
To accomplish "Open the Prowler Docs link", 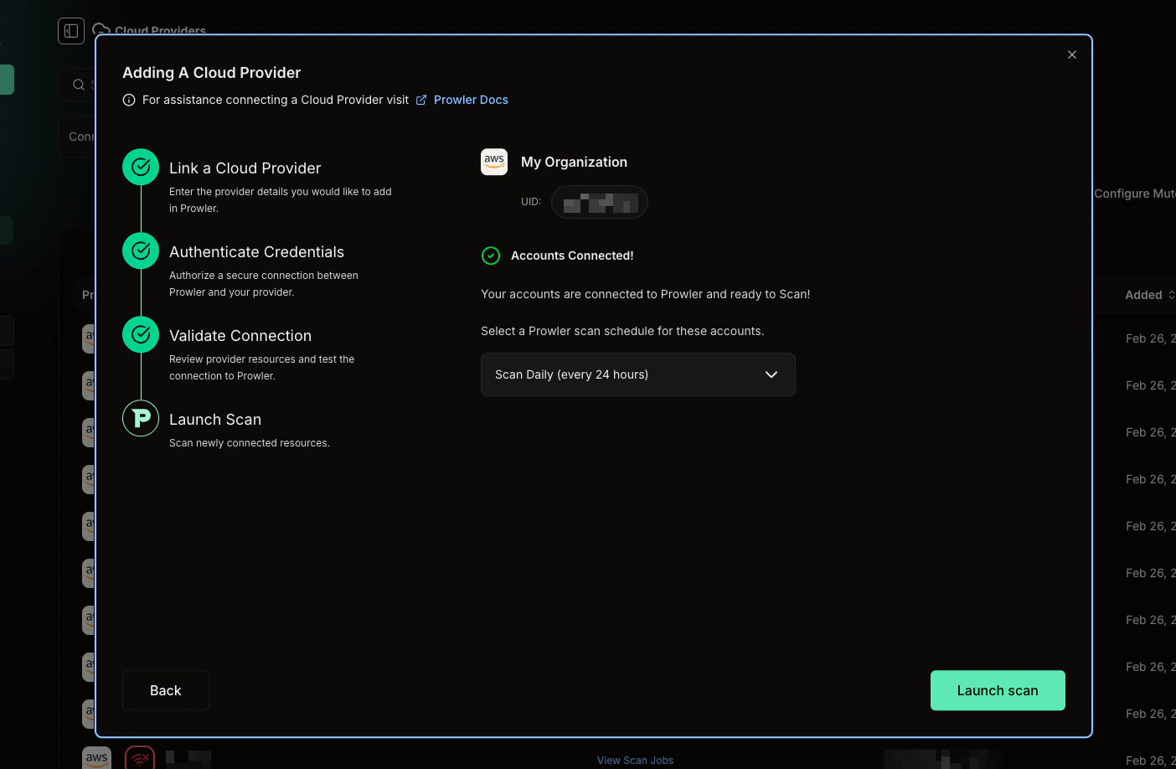I will pos(471,100).
